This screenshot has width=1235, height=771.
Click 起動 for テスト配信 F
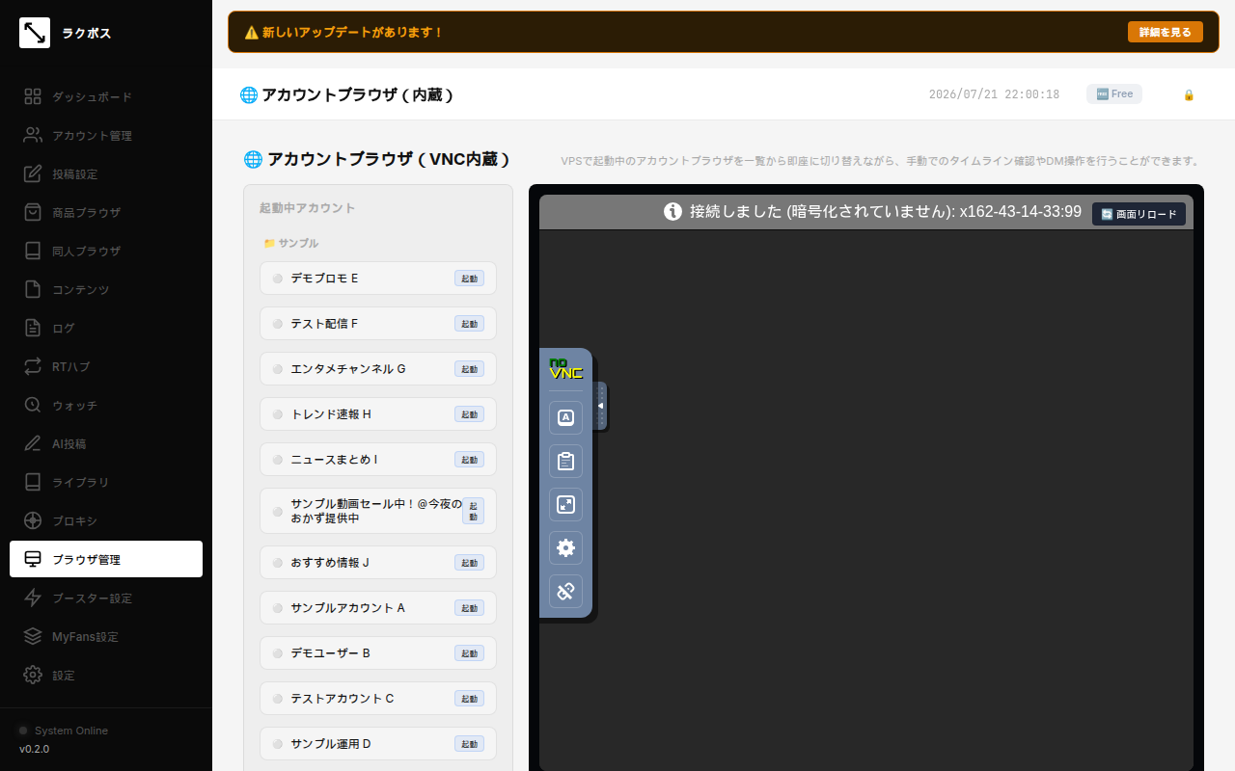point(470,324)
